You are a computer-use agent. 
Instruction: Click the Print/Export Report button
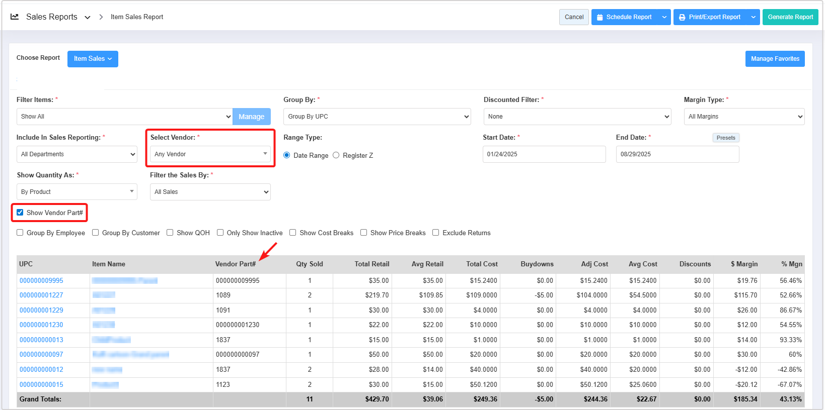point(710,17)
